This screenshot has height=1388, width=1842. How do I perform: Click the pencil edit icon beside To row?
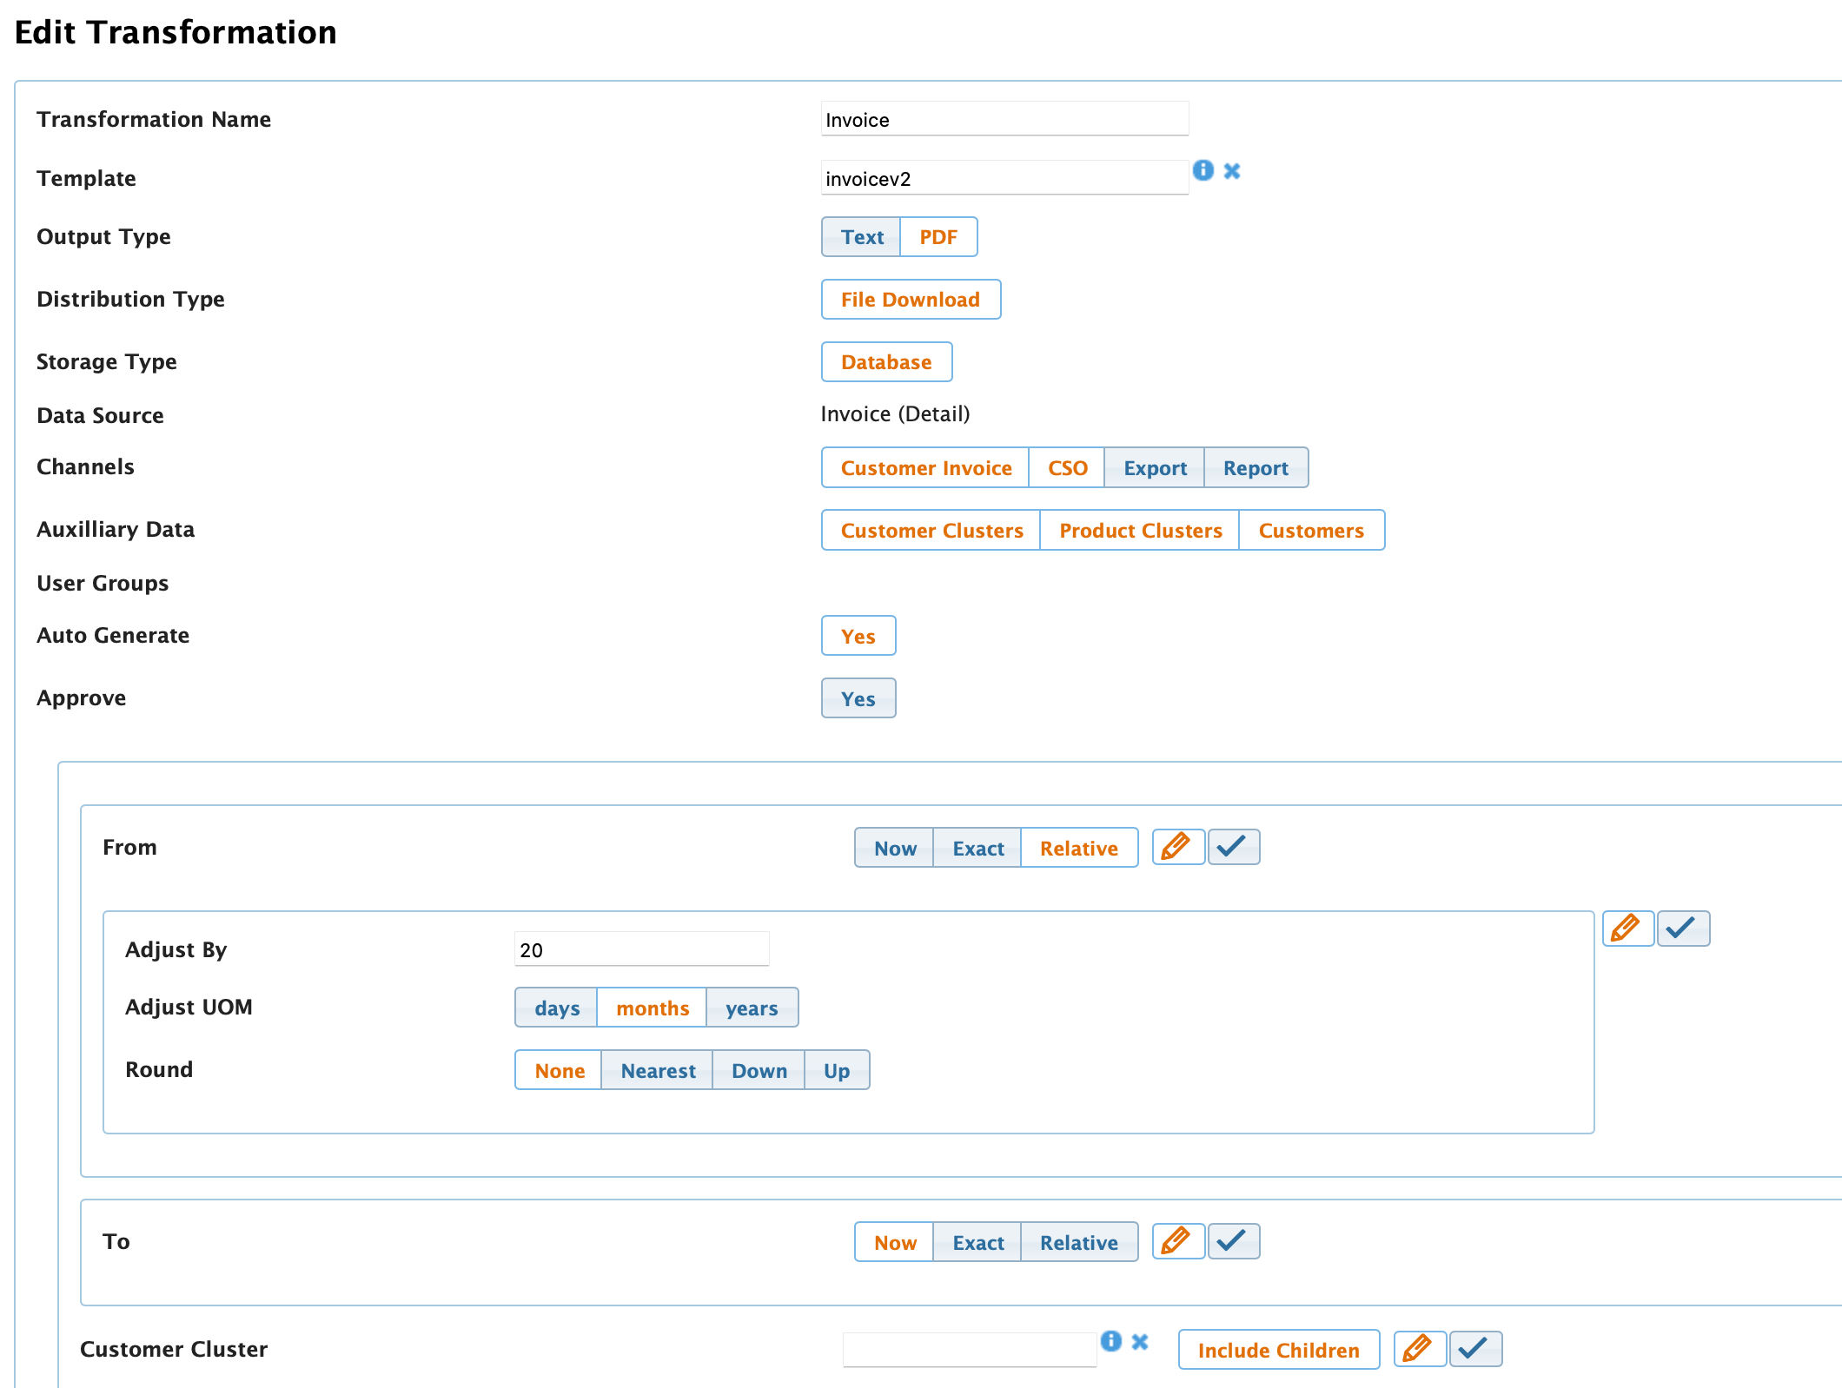point(1178,1241)
